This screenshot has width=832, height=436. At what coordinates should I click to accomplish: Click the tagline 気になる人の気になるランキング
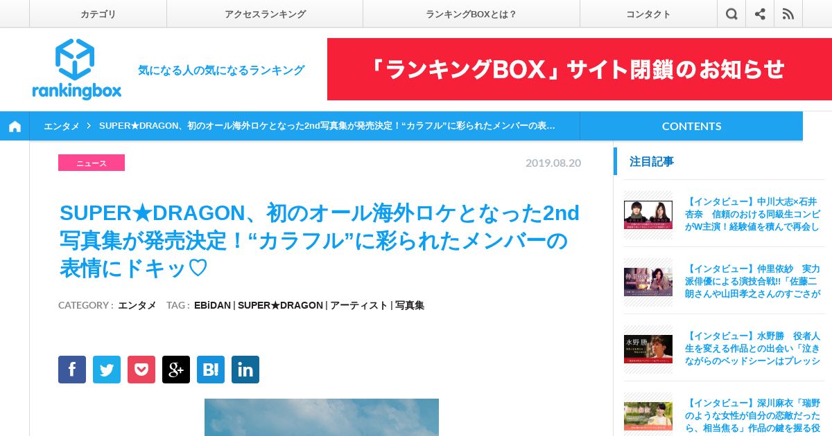click(x=221, y=70)
